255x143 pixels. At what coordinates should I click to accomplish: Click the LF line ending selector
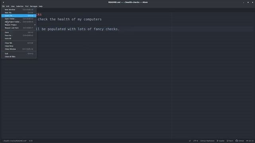pos(190,141)
